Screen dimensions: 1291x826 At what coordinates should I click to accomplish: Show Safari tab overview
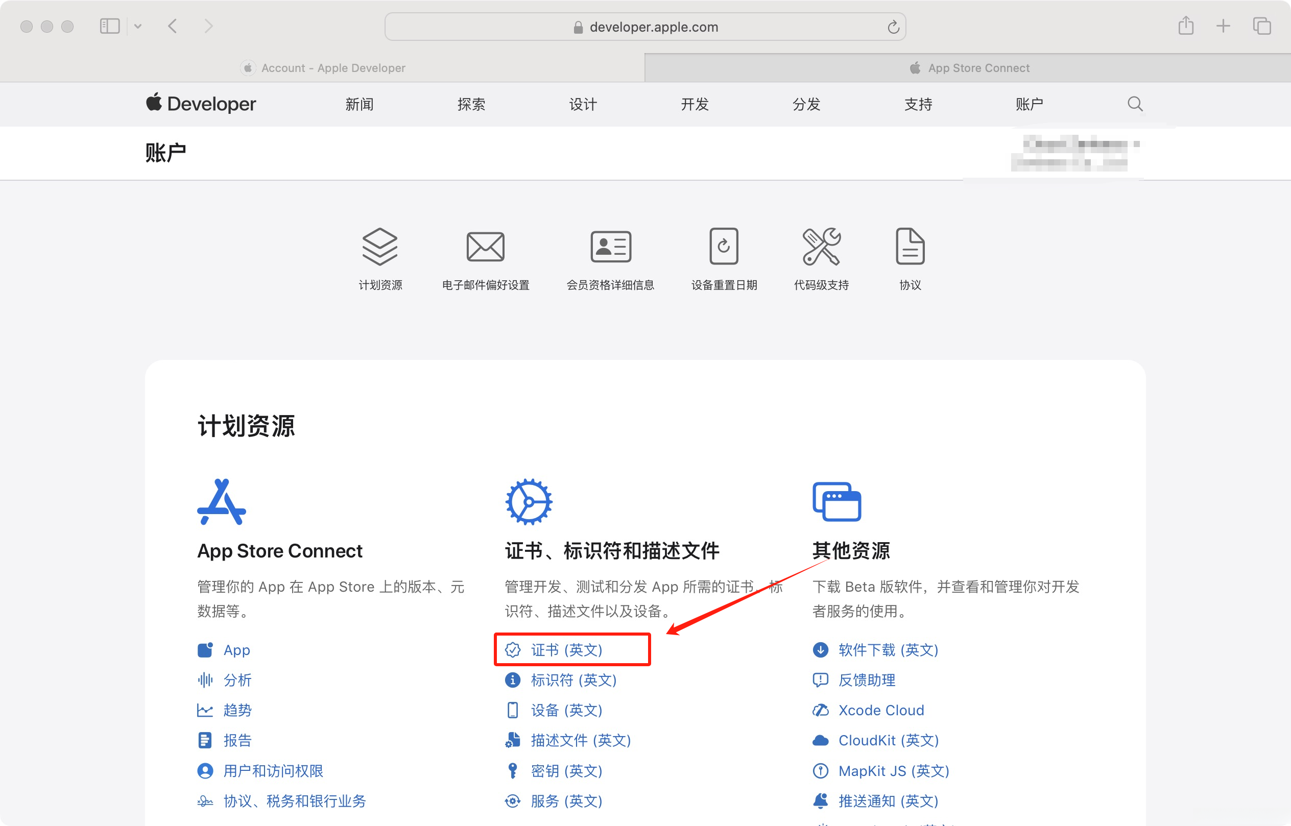click(1261, 26)
